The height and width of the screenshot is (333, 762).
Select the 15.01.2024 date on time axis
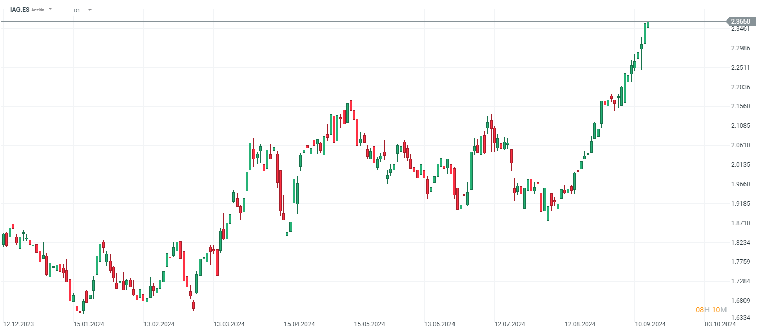coord(88,324)
